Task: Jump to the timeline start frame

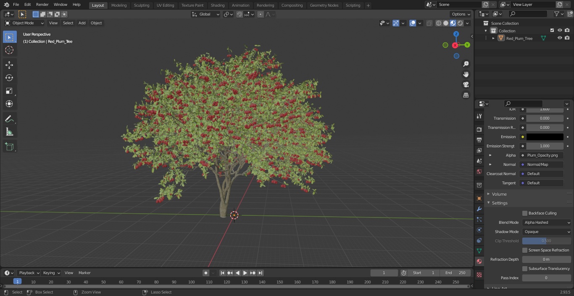Action: pyautogui.click(x=222, y=273)
